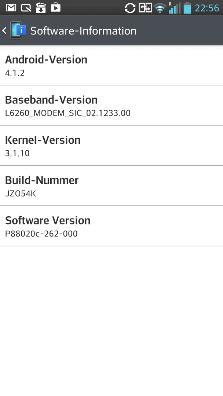Tap the roaming signal strength icon

[175, 8]
